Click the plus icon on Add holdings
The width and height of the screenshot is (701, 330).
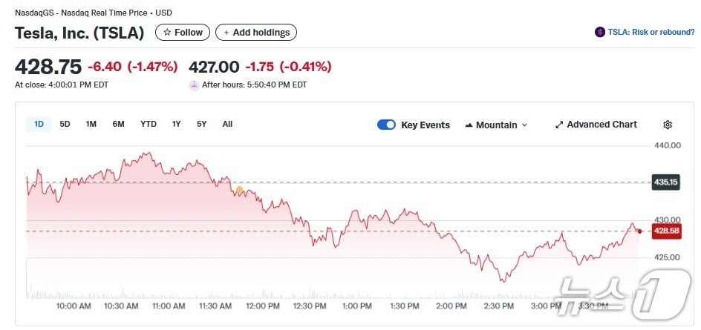coord(225,33)
